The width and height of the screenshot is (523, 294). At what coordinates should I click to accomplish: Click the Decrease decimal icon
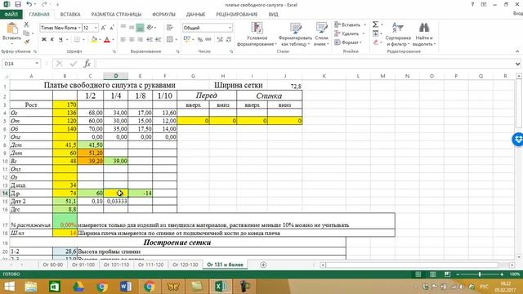(x=229, y=40)
